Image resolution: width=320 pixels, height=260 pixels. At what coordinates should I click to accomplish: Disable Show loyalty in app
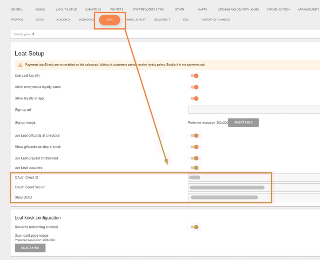pos(194,99)
